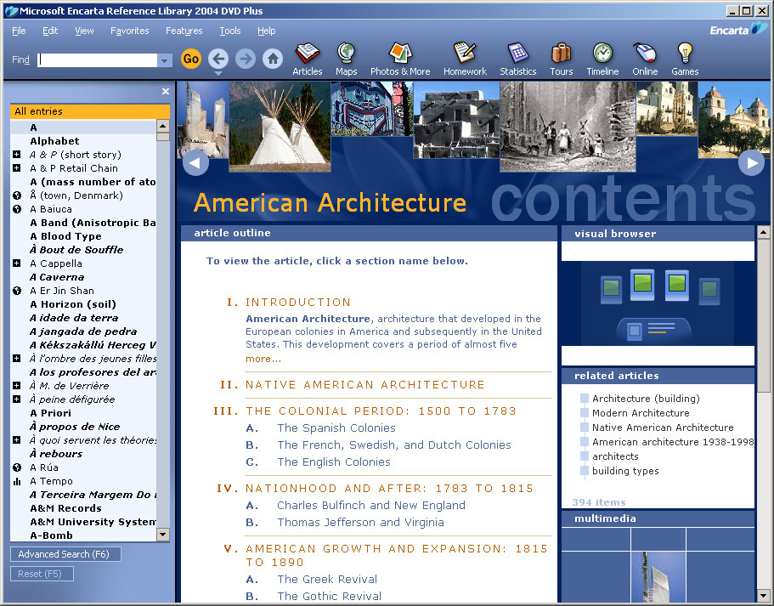Click globe icon beside Å (town, Denmark)
Screen dimensions: 774x606
click(x=17, y=195)
